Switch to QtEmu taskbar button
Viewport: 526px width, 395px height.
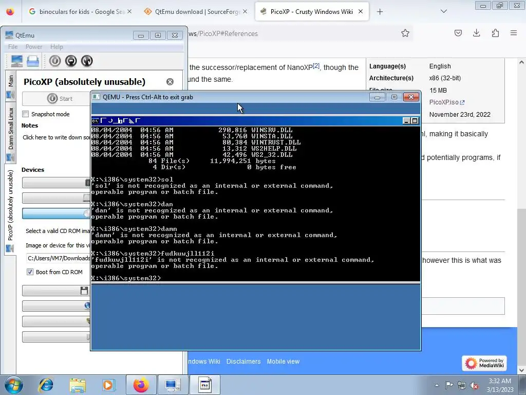173,385
